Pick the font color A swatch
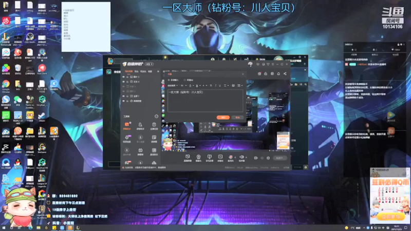The image size is (411, 231). [191, 85]
